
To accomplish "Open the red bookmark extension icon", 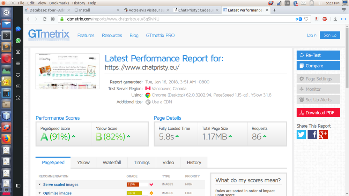I will [317, 19].
